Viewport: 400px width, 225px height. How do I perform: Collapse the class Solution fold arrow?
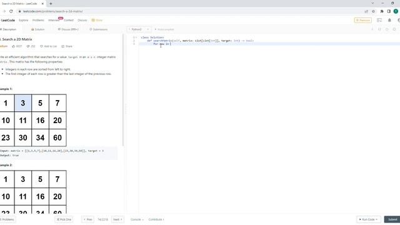click(x=136, y=37)
